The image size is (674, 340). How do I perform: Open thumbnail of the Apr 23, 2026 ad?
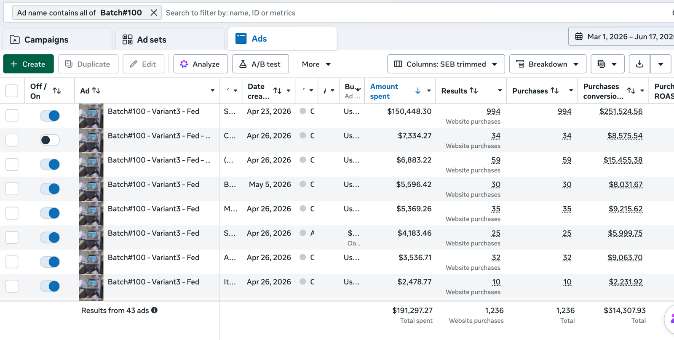click(91, 116)
